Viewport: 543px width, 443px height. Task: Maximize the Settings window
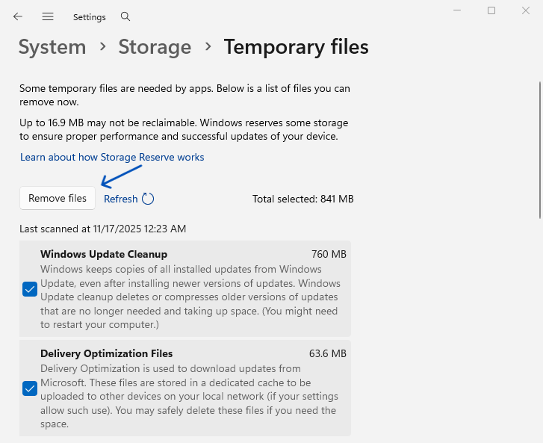coord(491,10)
